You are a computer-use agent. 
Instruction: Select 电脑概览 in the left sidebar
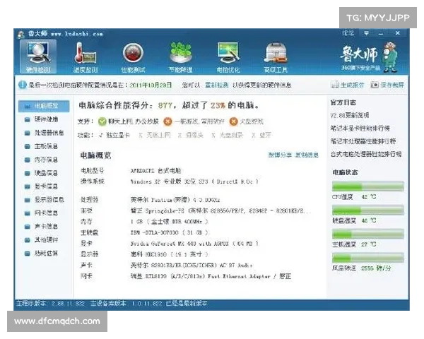[x=44, y=106]
